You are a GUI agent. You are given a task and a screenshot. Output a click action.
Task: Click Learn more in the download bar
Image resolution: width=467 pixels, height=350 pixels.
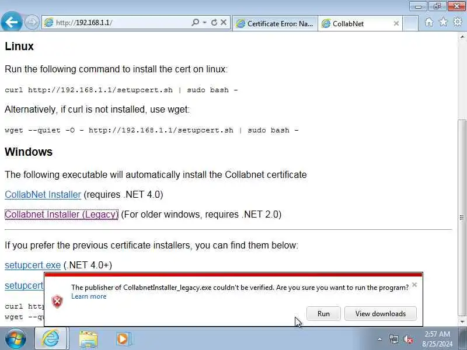pos(89,296)
